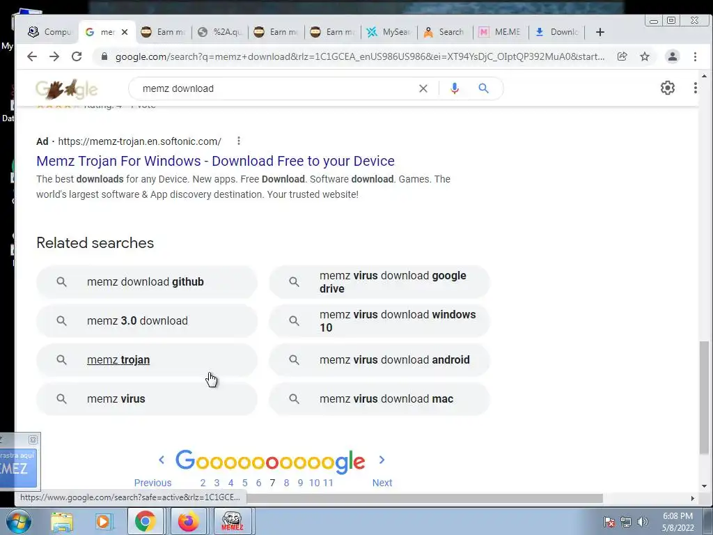Screen dimensions: 713x535
Task: Go back to the previous browser page
Action: (x=32, y=56)
